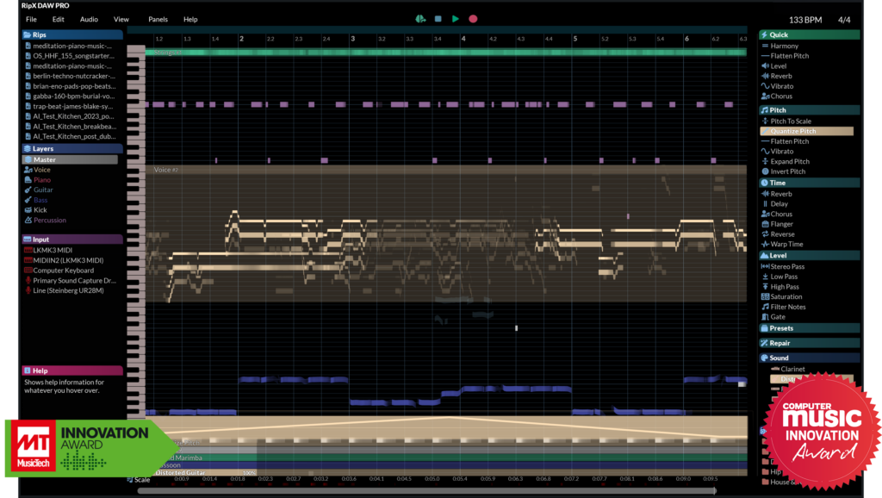Open the Audio menu
The height and width of the screenshot is (498, 882).
pyautogui.click(x=88, y=19)
